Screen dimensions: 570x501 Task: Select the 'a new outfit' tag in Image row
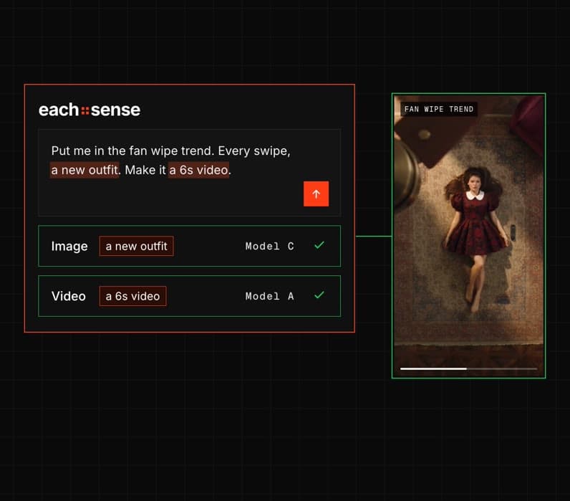click(136, 247)
